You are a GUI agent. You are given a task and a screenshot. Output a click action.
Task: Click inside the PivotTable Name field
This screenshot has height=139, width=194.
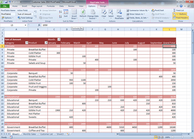(8, 14)
